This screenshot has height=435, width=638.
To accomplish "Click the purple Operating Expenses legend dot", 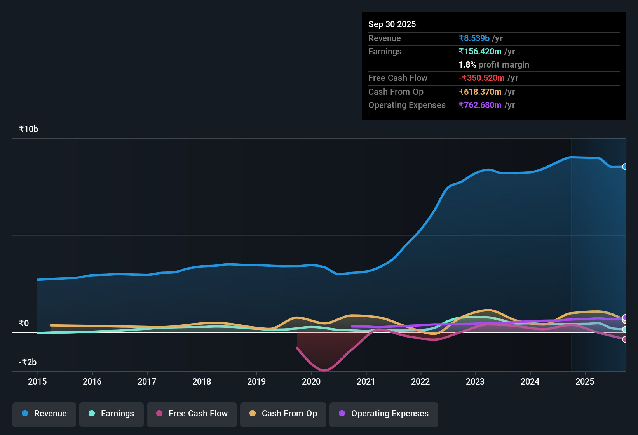I will 342,414.
